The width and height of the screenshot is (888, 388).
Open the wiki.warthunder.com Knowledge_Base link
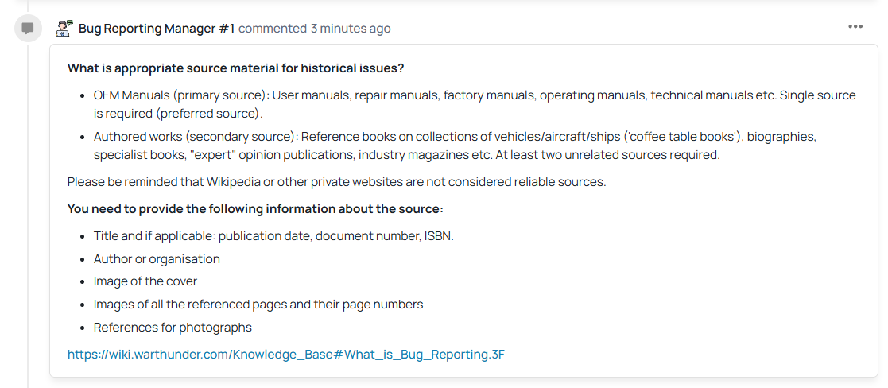coord(286,355)
